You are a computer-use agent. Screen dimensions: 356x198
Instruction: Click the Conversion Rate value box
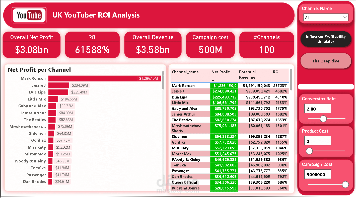tap(318, 109)
